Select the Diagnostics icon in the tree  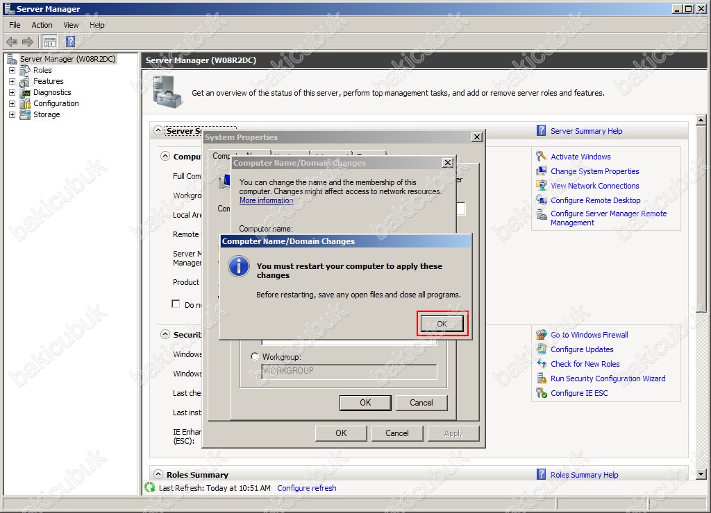pos(25,92)
